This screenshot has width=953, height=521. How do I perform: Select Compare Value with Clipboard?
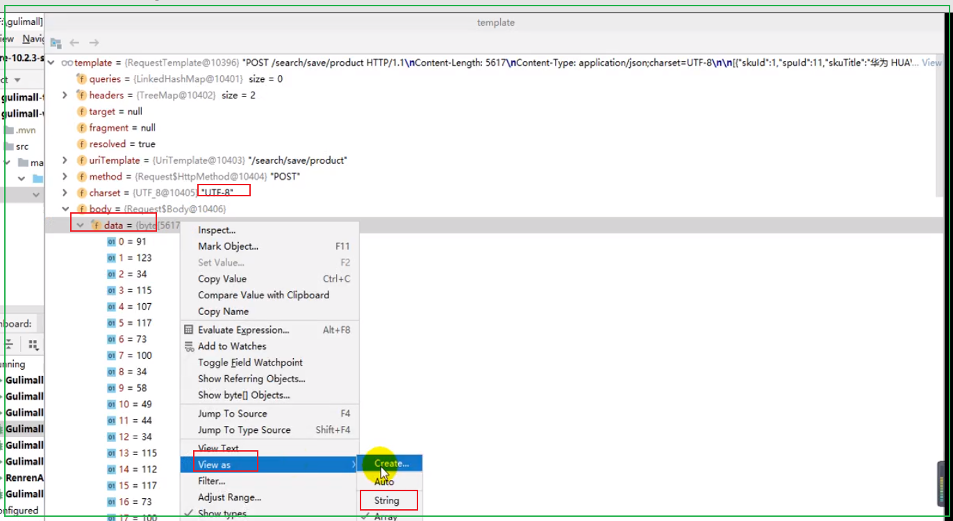point(270,295)
